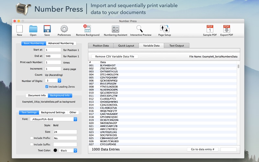This screenshot has height=162, width=259.
Task: Click Go to data entry # button
Action: pyautogui.click(x=203, y=149)
